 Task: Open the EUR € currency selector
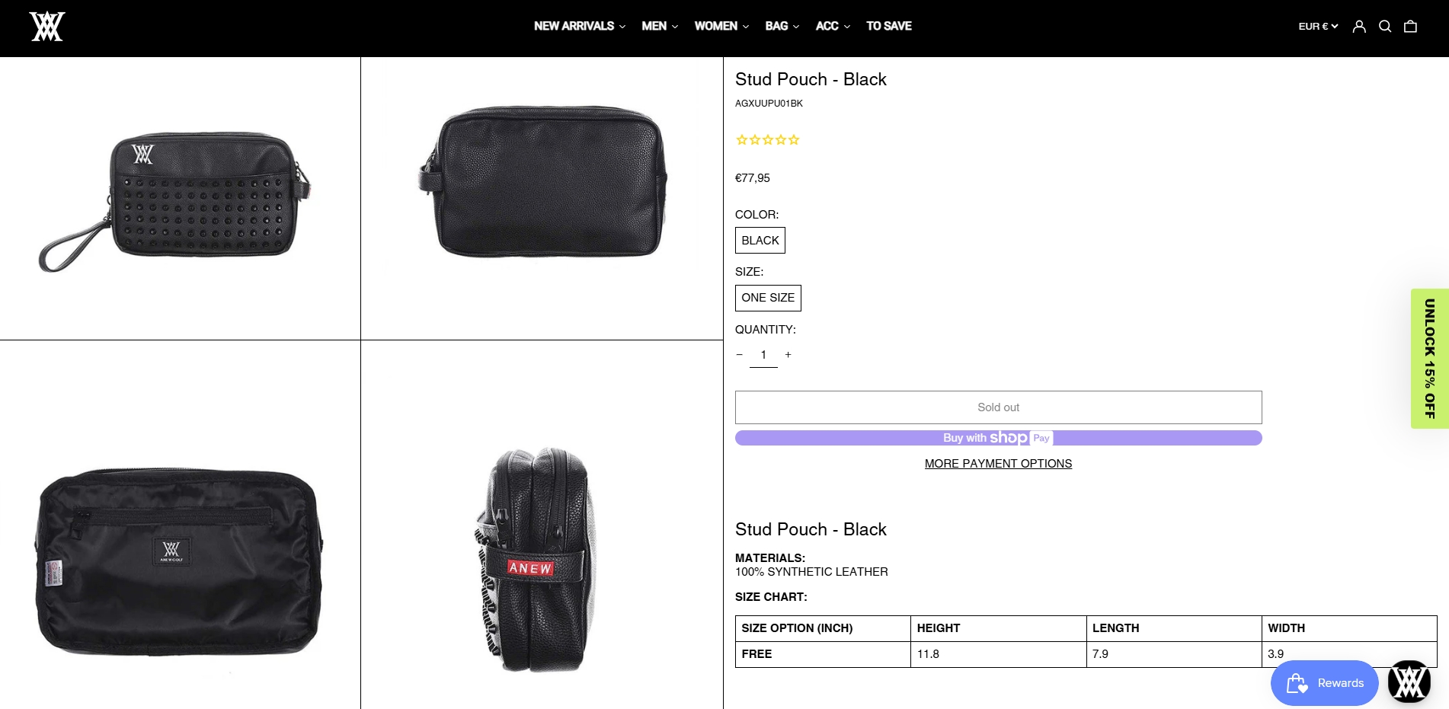(1317, 27)
